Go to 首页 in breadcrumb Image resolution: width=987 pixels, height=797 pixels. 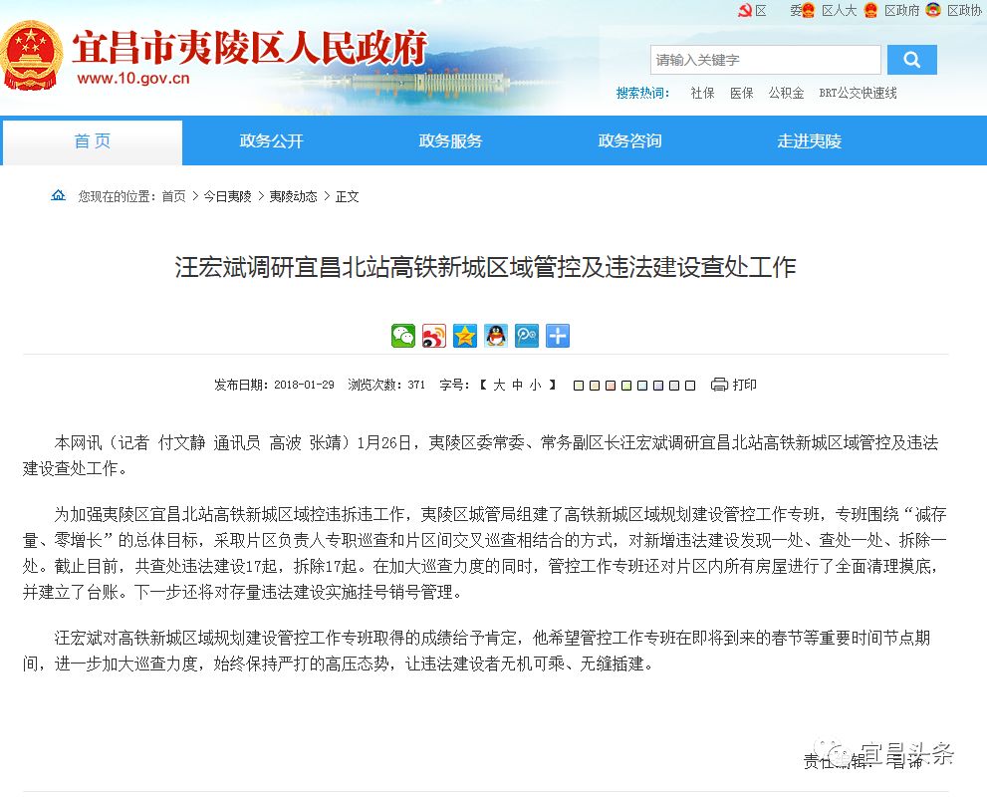173,196
